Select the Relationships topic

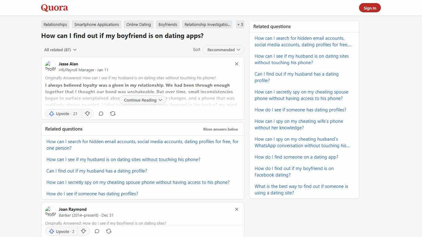(x=55, y=24)
